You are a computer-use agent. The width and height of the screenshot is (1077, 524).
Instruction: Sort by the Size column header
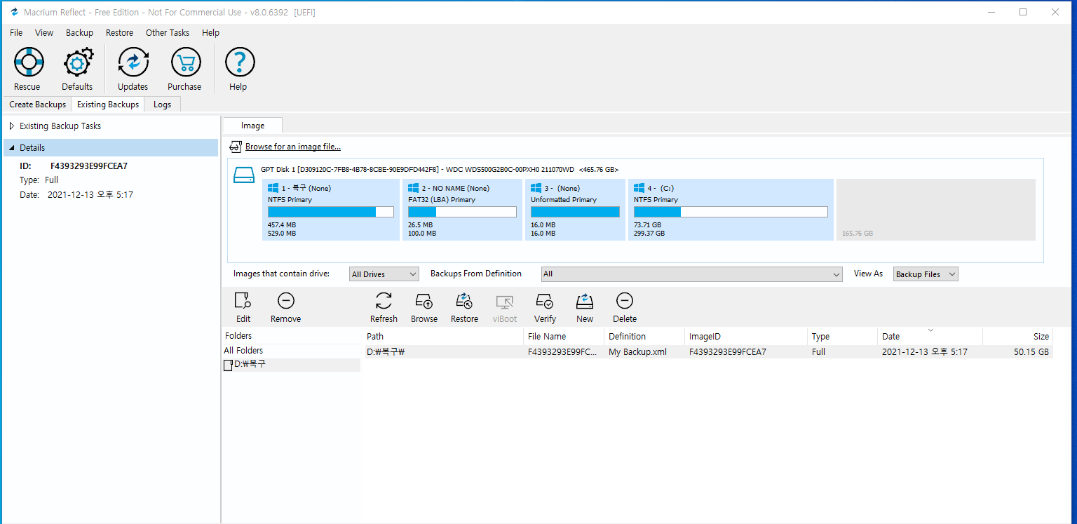click(1018, 337)
